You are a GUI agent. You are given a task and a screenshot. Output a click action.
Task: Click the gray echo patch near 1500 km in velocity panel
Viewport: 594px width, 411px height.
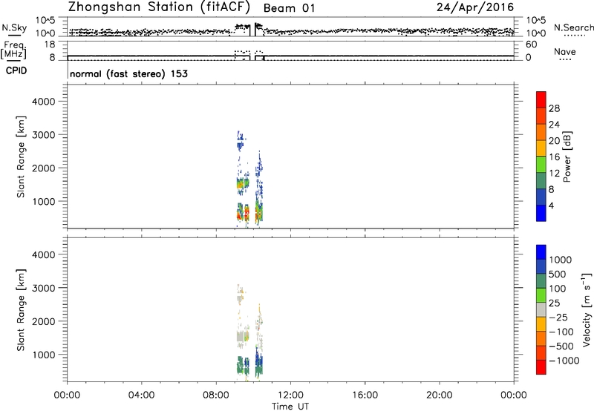(240, 336)
